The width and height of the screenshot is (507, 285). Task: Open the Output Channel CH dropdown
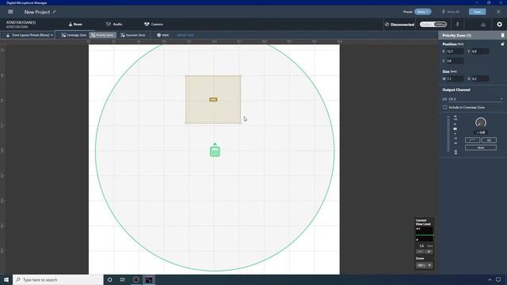coord(475,99)
